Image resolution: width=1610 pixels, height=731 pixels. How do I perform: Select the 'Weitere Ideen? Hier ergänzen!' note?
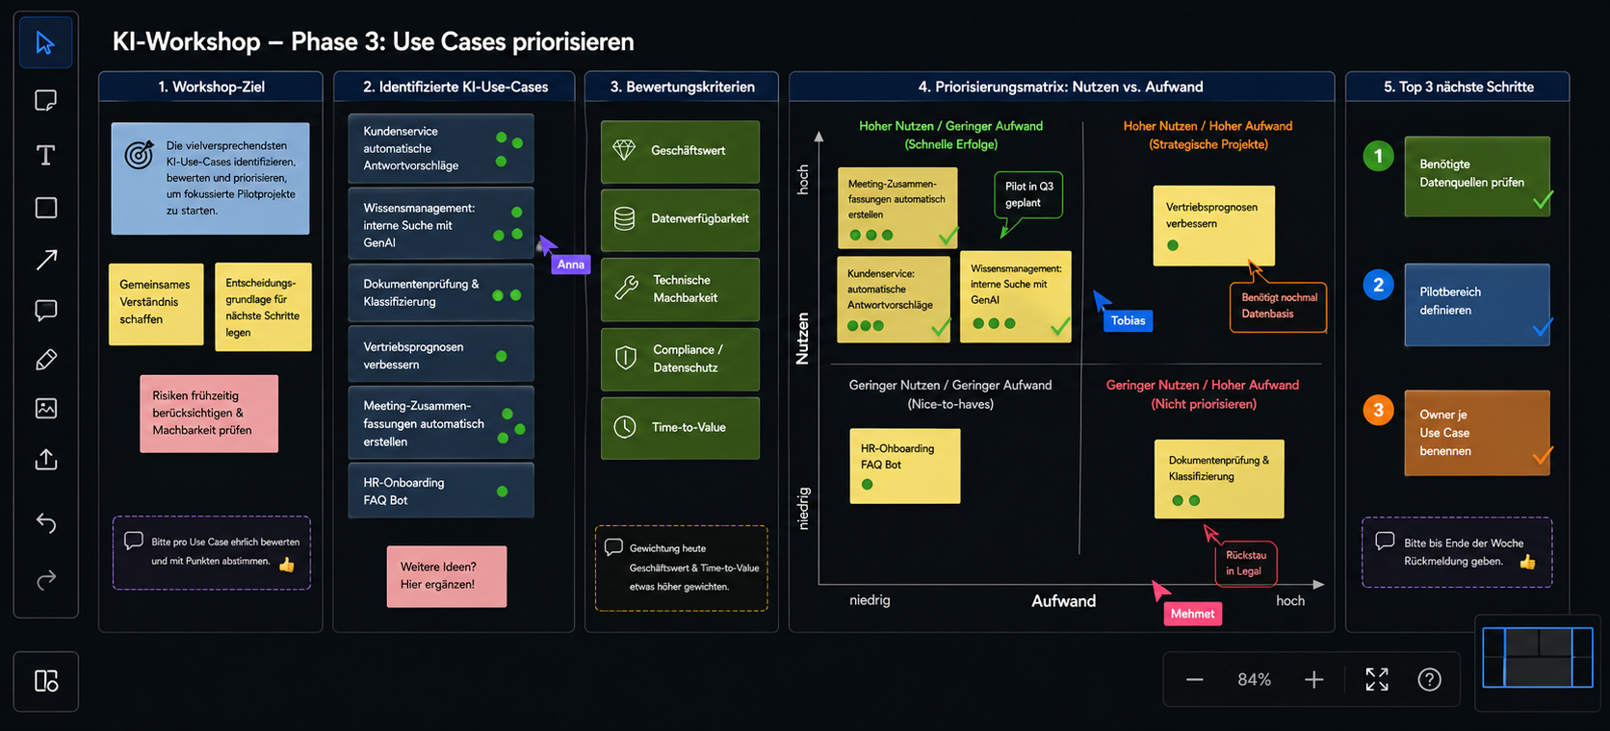pyautogui.click(x=447, y=576)
